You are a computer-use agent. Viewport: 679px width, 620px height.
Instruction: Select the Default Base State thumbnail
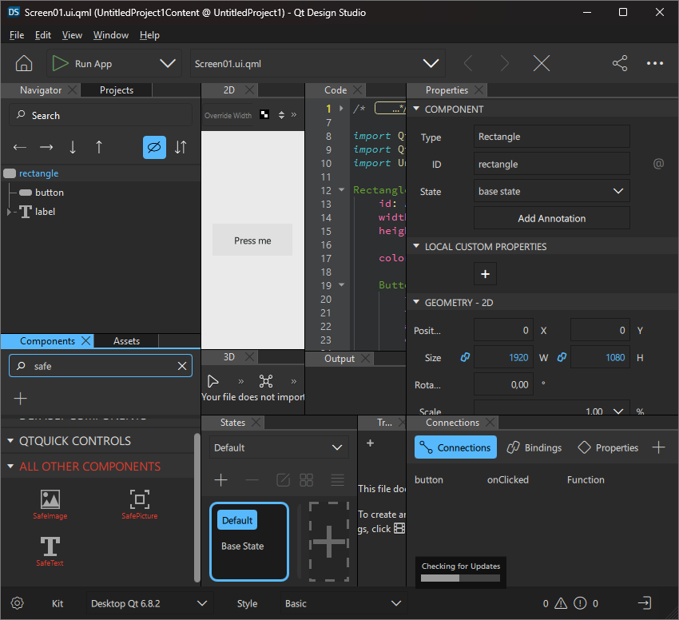coord(249,542)
